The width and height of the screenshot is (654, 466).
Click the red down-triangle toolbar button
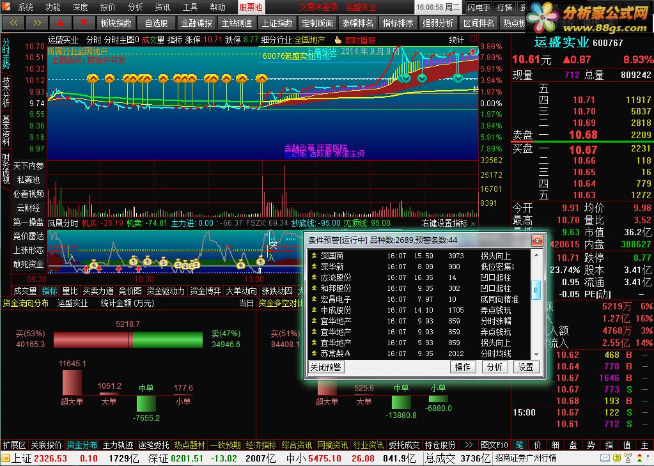coord(84,23)
